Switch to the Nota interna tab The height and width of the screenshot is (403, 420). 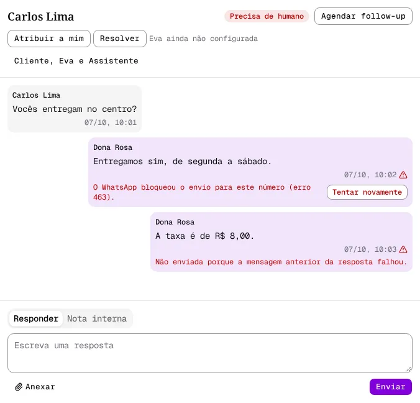tap(97, 318)
